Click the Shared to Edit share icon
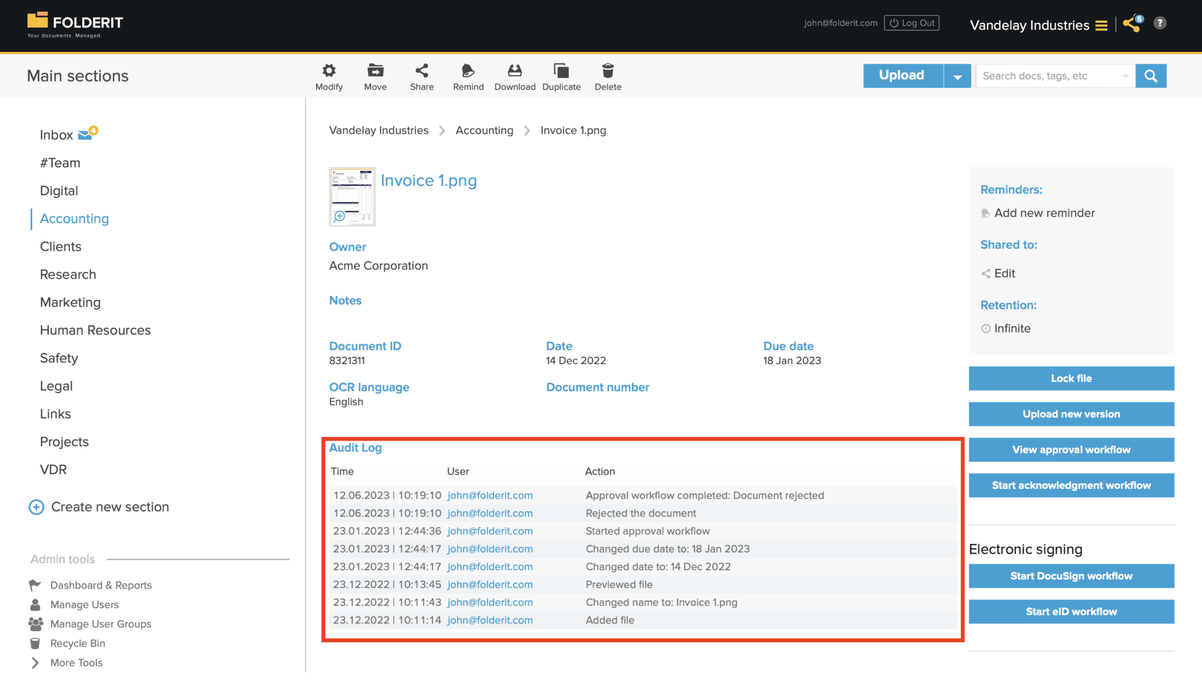 (985, 273)
